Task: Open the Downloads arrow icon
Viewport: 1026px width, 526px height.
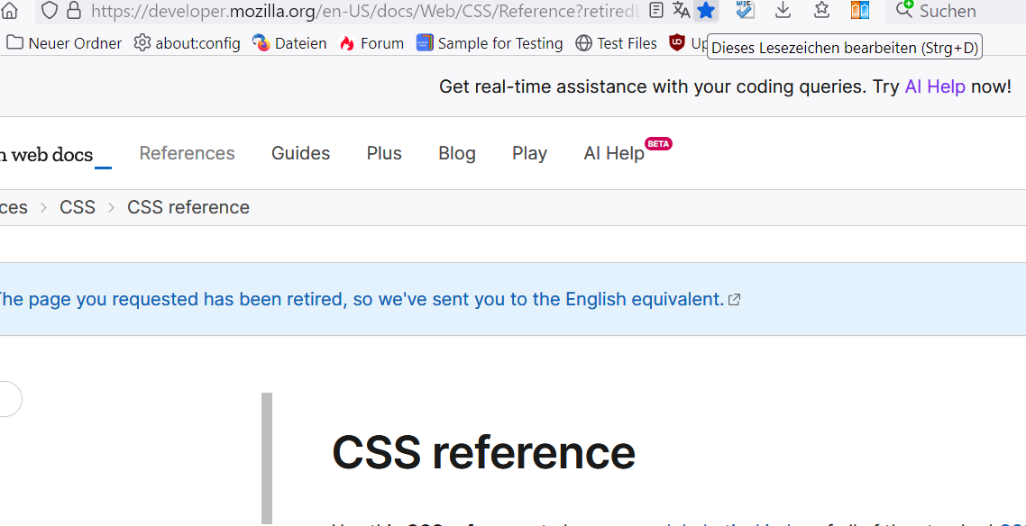Action: pos(783,11)
